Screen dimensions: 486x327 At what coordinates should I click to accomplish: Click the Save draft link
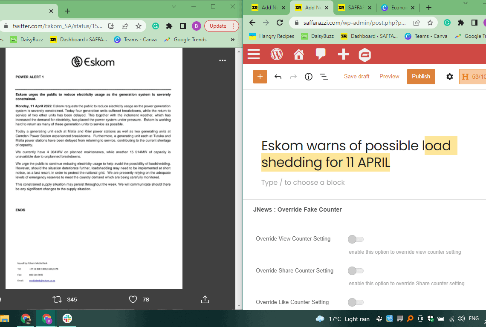(357, 77)
